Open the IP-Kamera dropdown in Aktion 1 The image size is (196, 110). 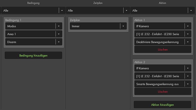pyautogui.click(x=163, y=26)
